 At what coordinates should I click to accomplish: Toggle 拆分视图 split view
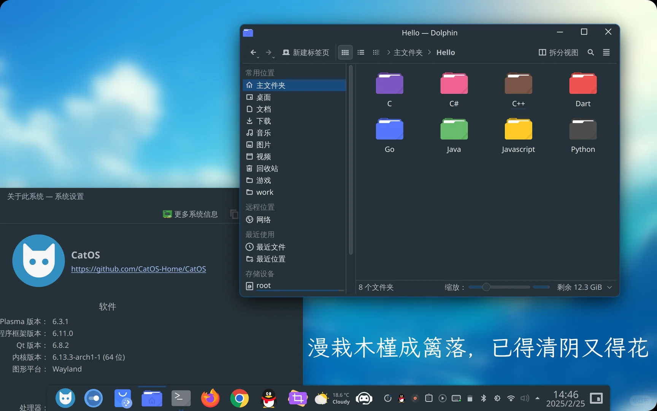click(558, 52)
